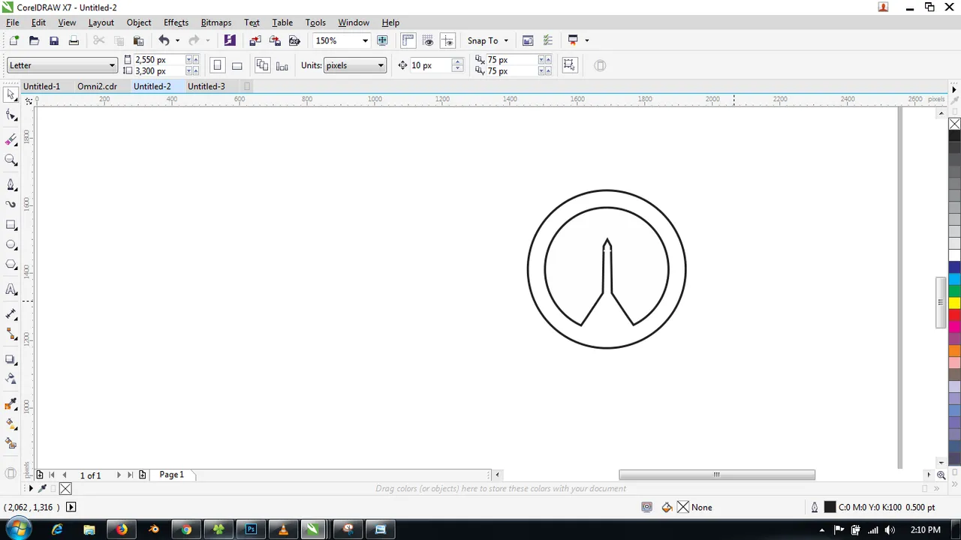
Task: Go to next page arrow
Action: (118, 475)
